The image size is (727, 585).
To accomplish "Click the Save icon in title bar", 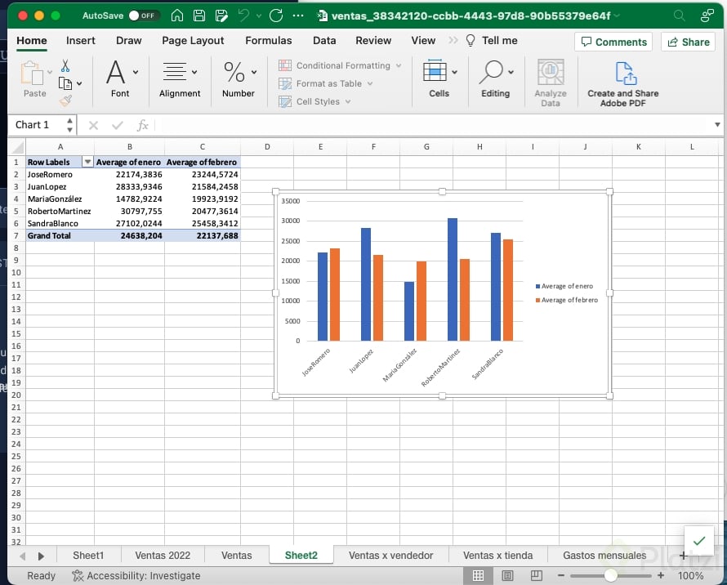I will click(199, 16).
